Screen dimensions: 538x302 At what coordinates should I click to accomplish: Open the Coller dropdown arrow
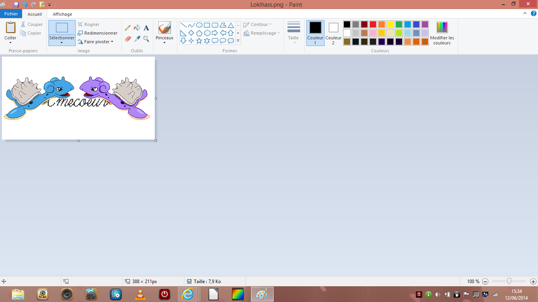point(10,42)
